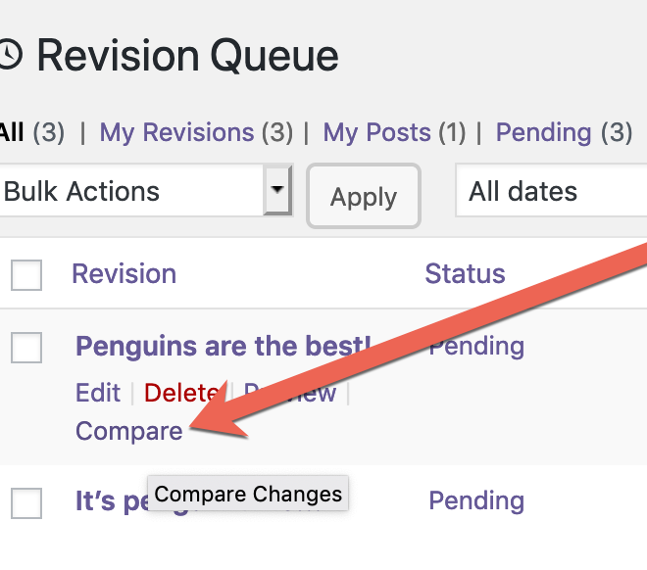
Task: Check the Penguins are the best row checkbox
Action: [x=26, y=348]
